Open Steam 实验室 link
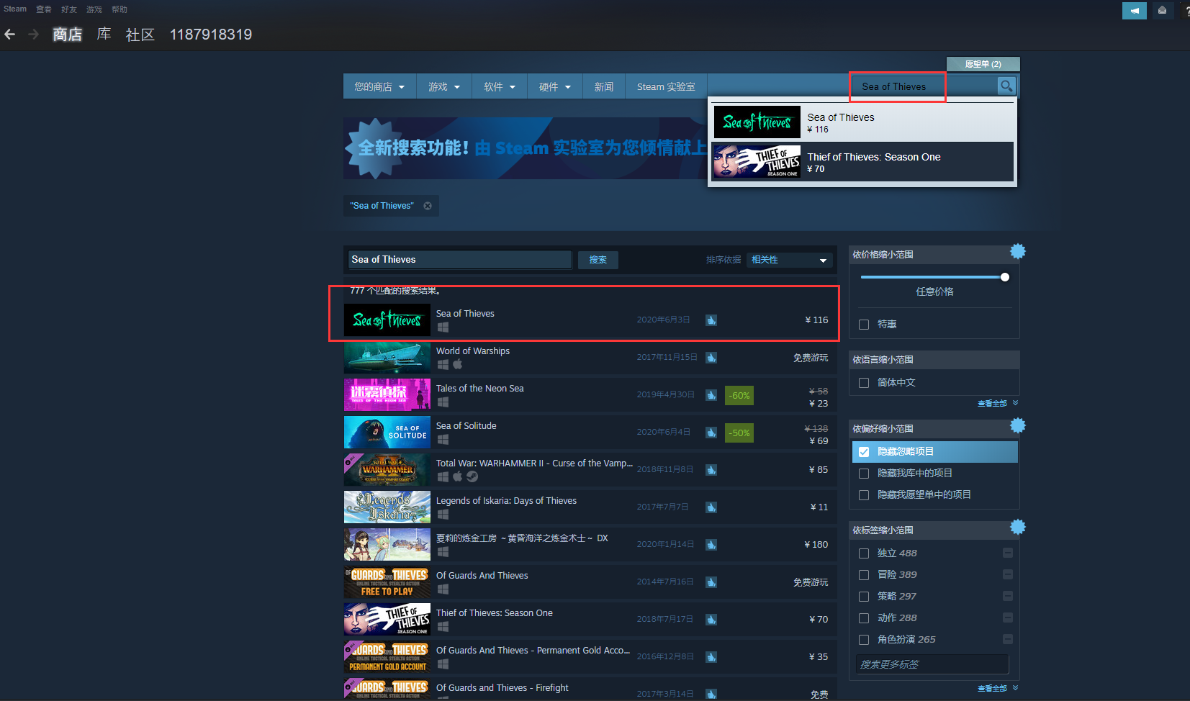Screen dimensions: 1190x701 [666, 86]
